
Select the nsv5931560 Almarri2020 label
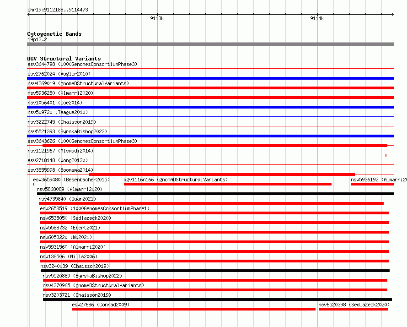click(73, 247)
